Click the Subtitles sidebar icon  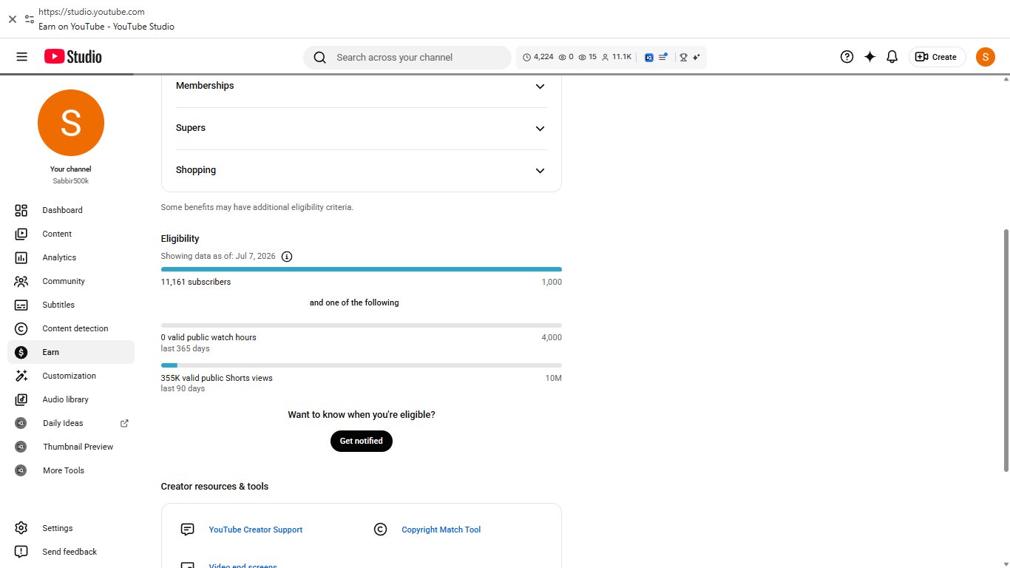point(21,305)
